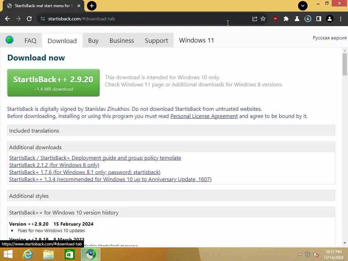Open the uBlock Origin extension
Image resolution: width=348 pixels, height=261 pixels.
point(275,19)
